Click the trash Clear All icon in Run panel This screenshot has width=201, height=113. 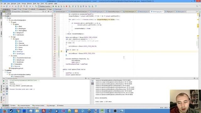point(7,94)
